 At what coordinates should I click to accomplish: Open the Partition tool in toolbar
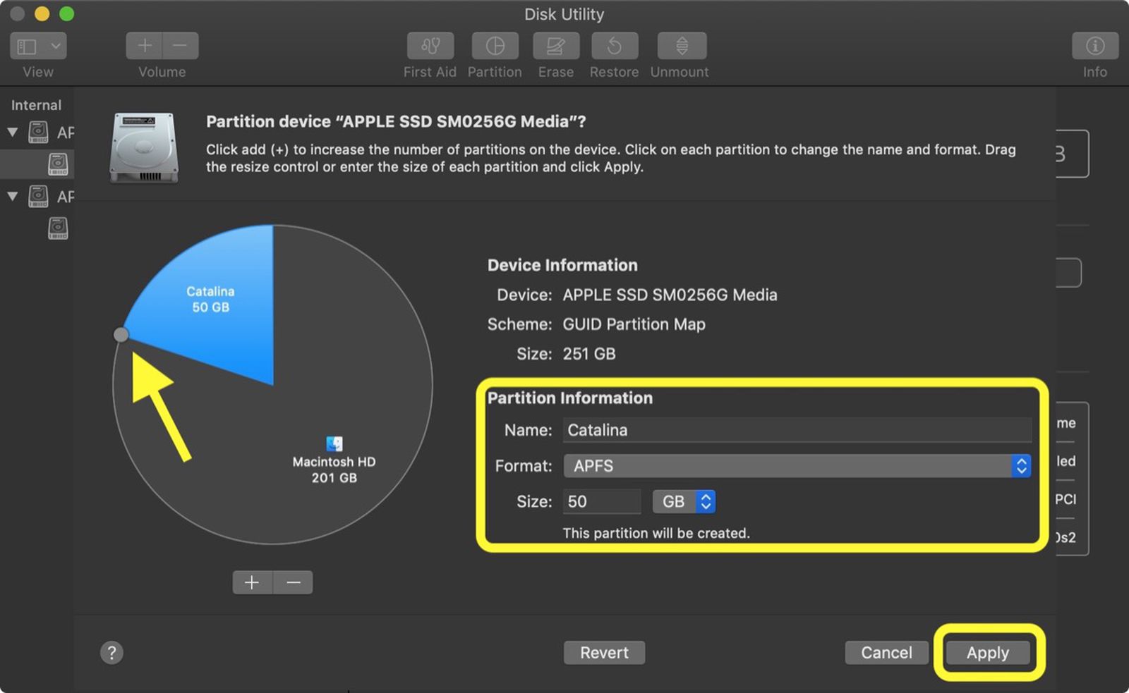point(495,47)
